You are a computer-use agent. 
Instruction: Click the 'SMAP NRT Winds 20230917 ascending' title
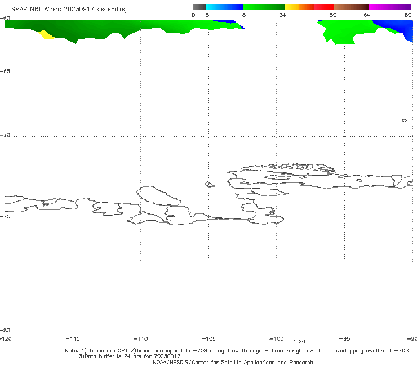pyautogui.click(x=69, y=9)
